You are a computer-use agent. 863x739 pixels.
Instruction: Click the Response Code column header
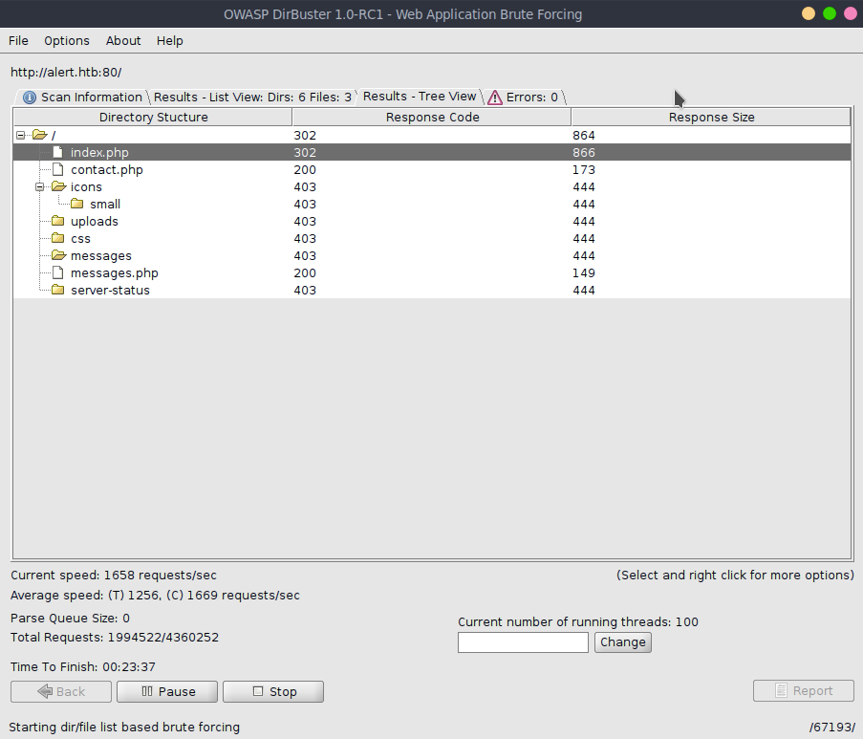point(432,118)
